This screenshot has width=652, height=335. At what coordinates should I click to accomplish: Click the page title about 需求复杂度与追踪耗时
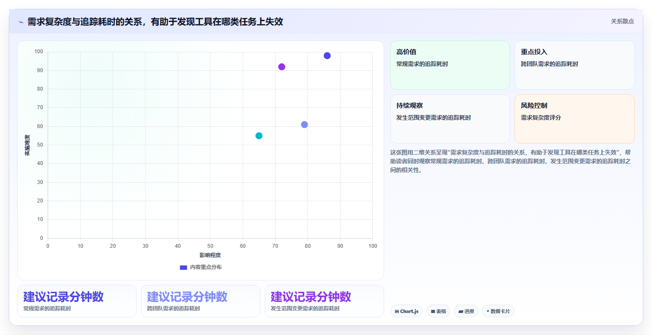(155, 22)
